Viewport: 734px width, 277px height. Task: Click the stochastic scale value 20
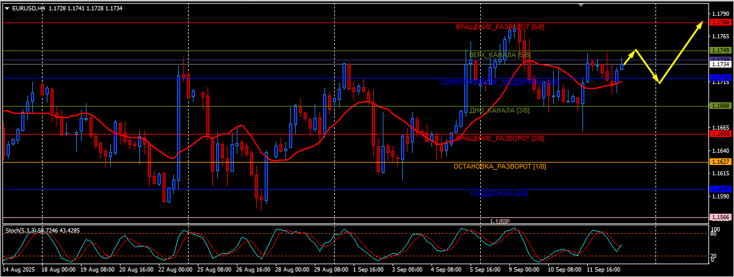[x=714, y=256]
